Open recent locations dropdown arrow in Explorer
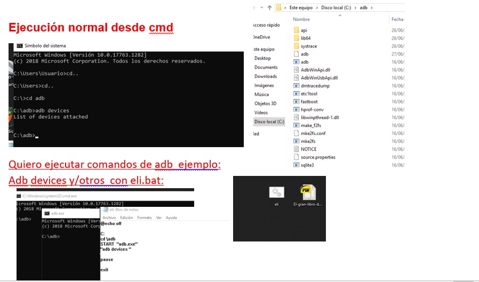The image size is (479, 282). (262, 7)
